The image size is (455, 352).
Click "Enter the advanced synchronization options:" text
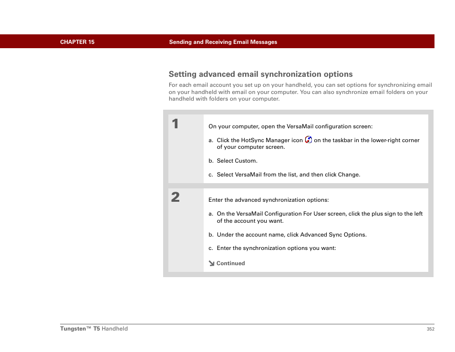coord(269,200)
